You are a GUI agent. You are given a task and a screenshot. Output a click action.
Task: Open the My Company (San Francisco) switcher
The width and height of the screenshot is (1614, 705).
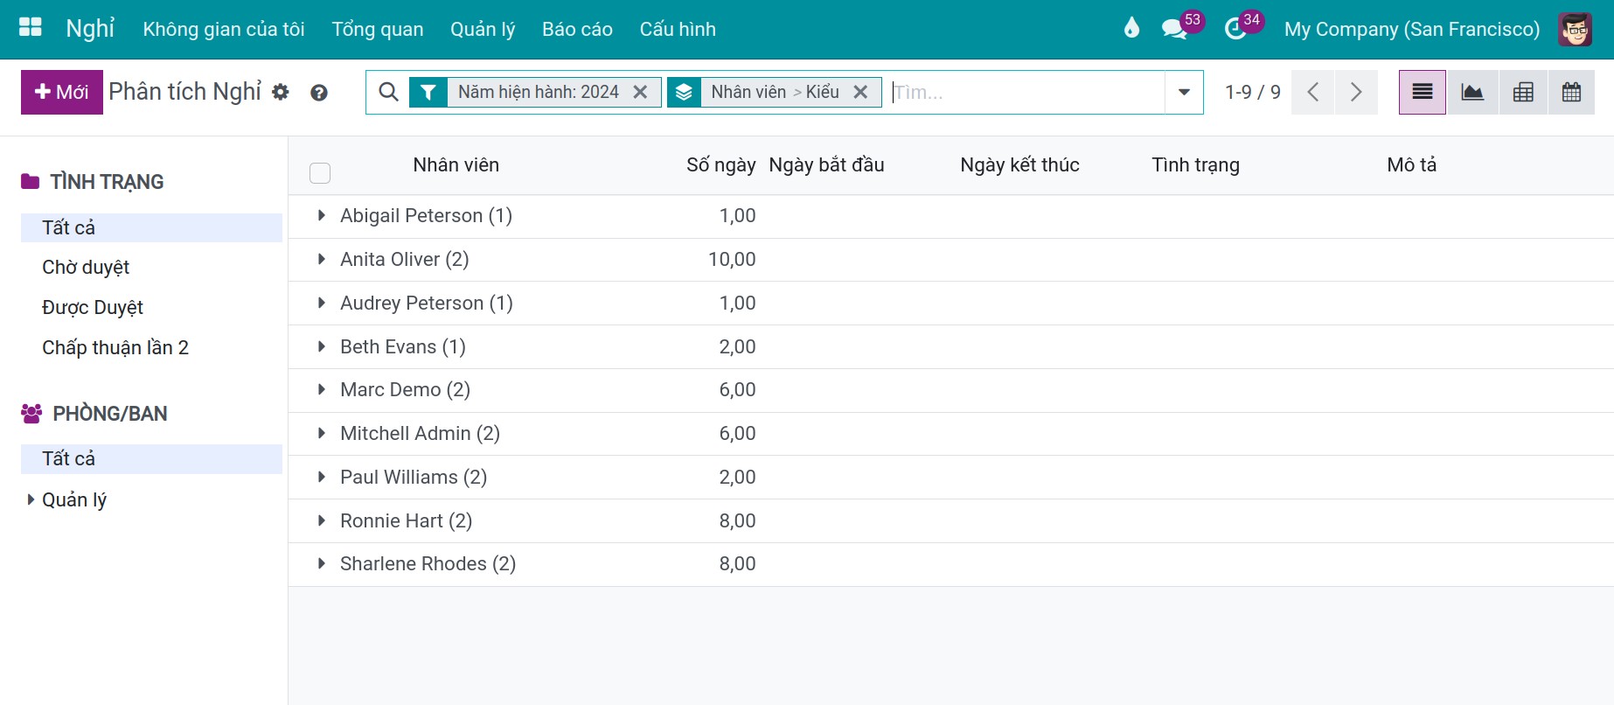(x=1412, y=29)
